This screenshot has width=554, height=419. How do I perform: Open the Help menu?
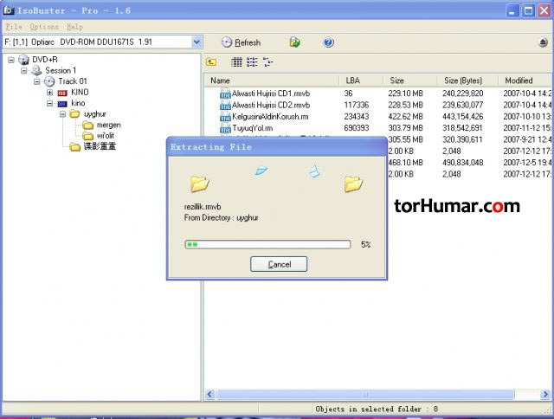click(x=74, y=27)
